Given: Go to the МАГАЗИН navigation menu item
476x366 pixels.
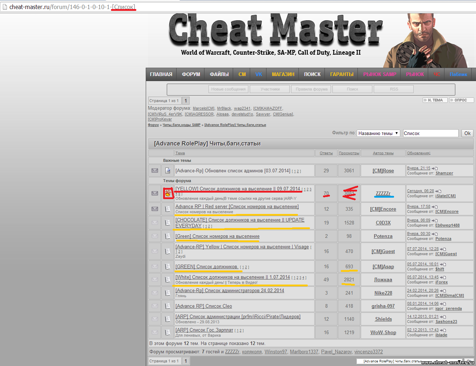Looking at the screenshot, I should (283, 74).
